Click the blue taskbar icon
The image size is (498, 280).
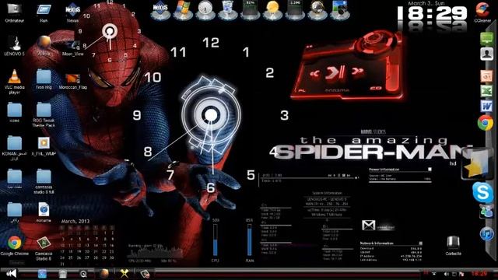tap(42, 274)
